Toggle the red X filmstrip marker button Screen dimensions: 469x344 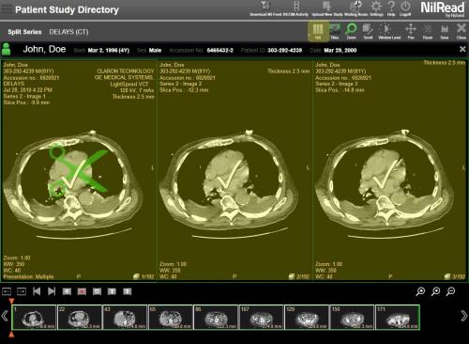(x=82, y=291)
